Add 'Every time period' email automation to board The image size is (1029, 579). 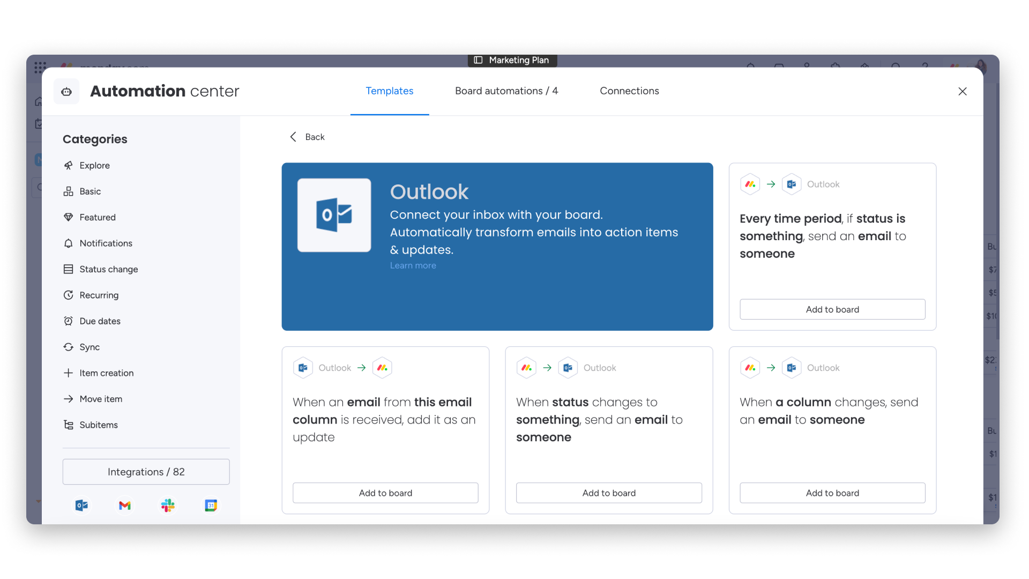pyautogui.click(x=832, y=309)
